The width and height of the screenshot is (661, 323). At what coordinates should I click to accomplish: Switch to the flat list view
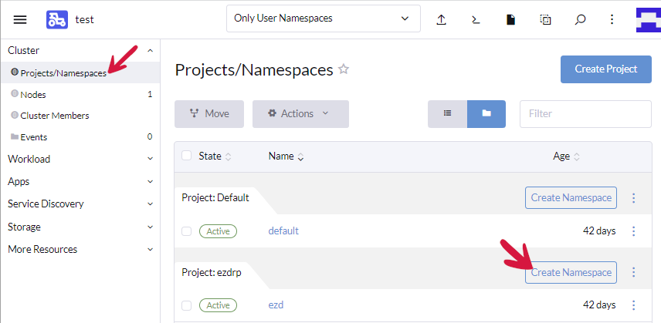[x=447, y=113]
